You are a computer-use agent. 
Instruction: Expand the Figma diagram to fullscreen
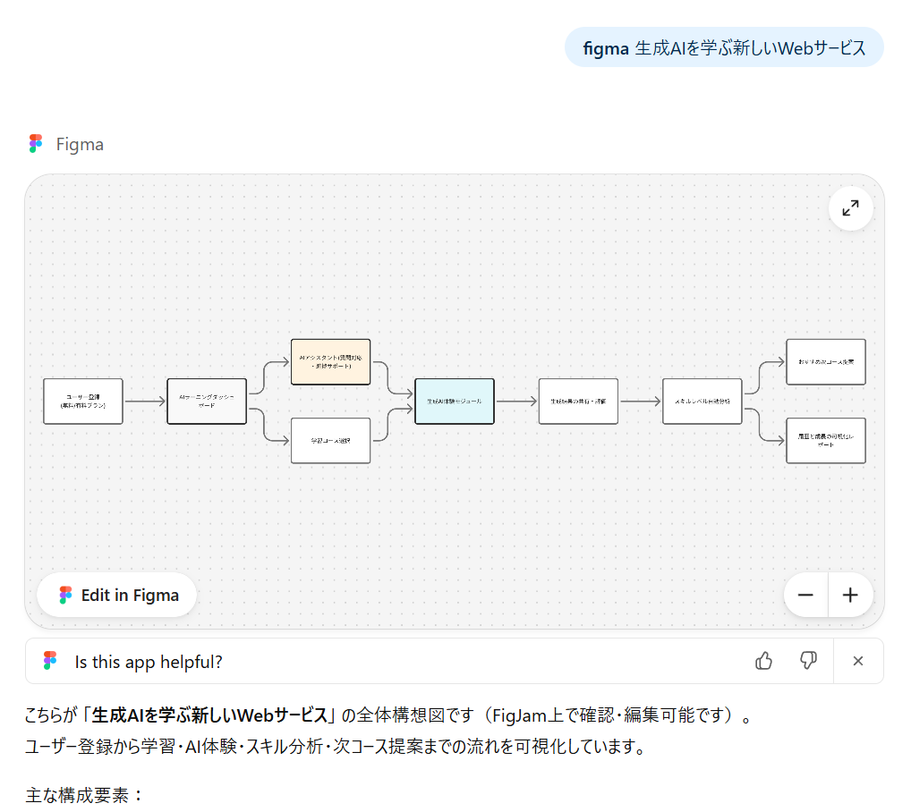pyautogui.click(x=850, y=208)
